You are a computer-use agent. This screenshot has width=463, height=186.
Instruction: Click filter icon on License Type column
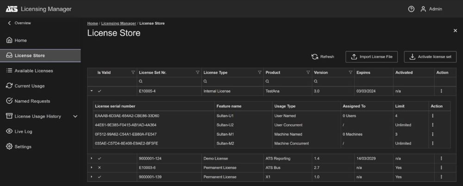pyautogui.click(x=260, y=72)
